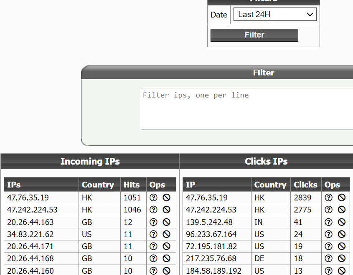Block clicks IP 96.233.67.164

tap(342, 234)
